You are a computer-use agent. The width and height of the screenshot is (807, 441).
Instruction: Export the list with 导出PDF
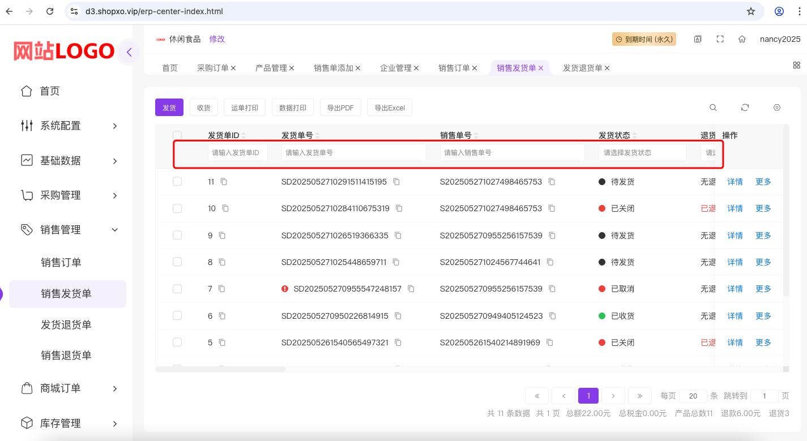(x=340, y=108)
